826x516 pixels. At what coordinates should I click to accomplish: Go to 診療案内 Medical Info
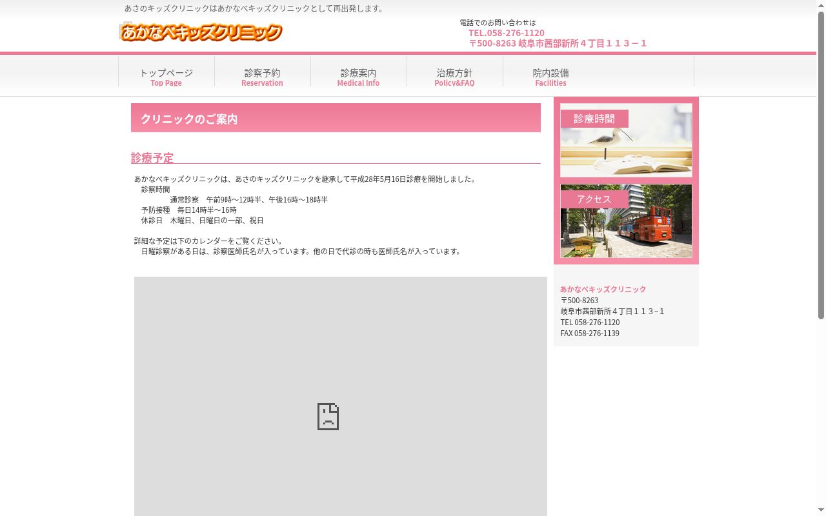358,77
